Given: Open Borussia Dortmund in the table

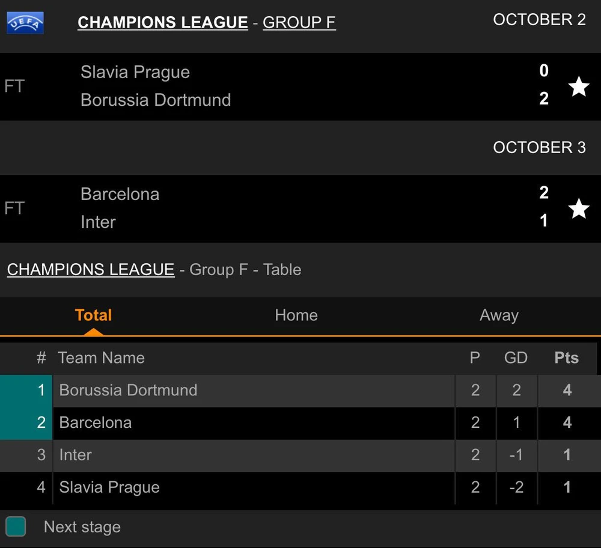Looking at the screenshot, I should pos(128,391).
